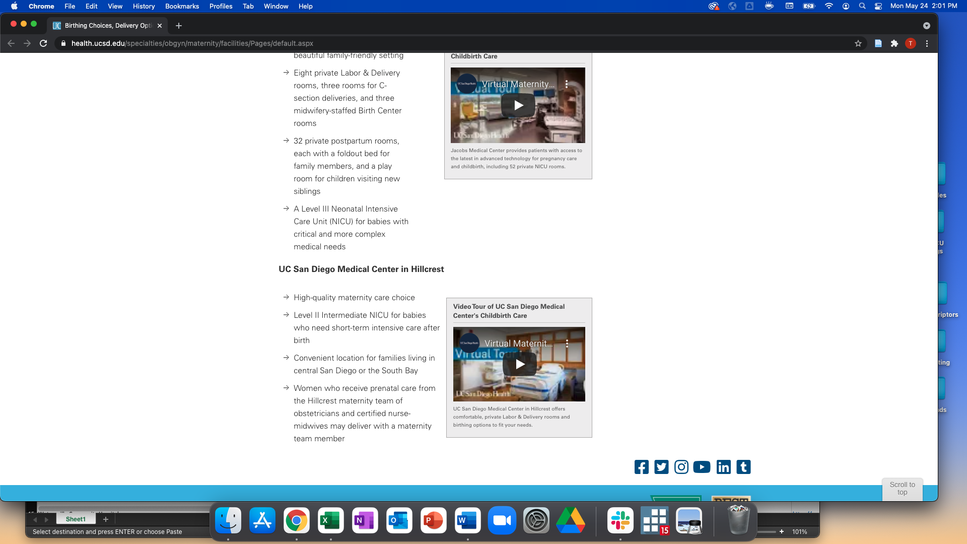Click the Scroll to top button

pos(902,489)
